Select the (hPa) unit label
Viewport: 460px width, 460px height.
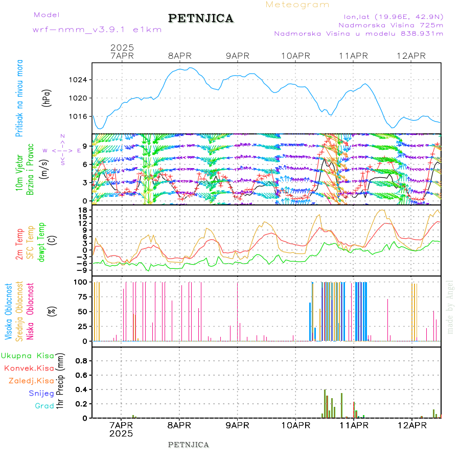click(x=47, y=98)
